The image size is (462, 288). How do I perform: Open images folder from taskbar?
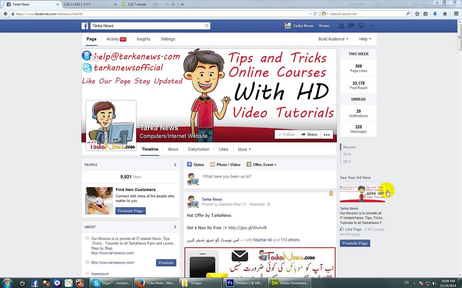(x=200, y=283)
